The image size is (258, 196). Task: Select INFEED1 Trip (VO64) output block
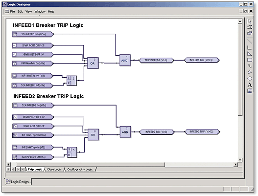point(202,60)
